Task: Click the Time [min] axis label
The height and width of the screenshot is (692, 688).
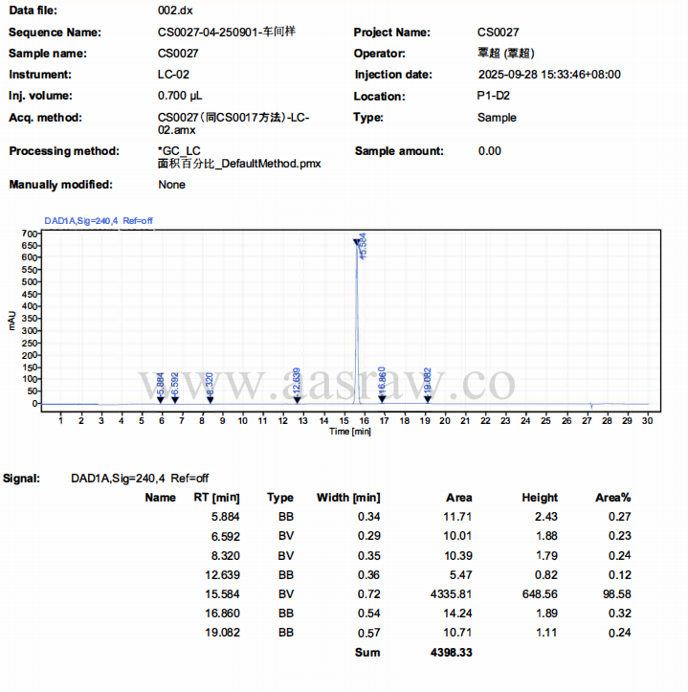Action: [349, 432]
